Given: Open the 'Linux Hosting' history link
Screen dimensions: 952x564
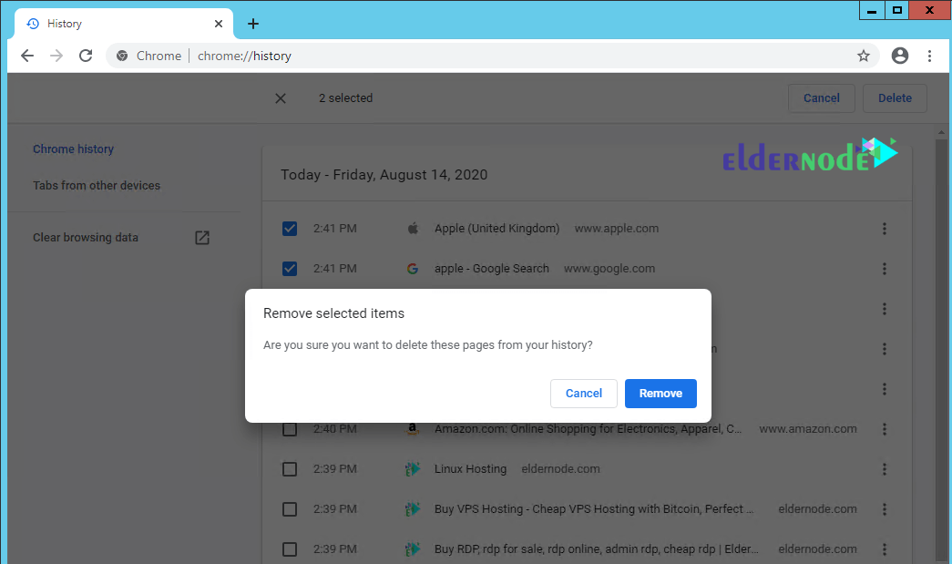Looking at the screenshot, I should click(471, 468).
